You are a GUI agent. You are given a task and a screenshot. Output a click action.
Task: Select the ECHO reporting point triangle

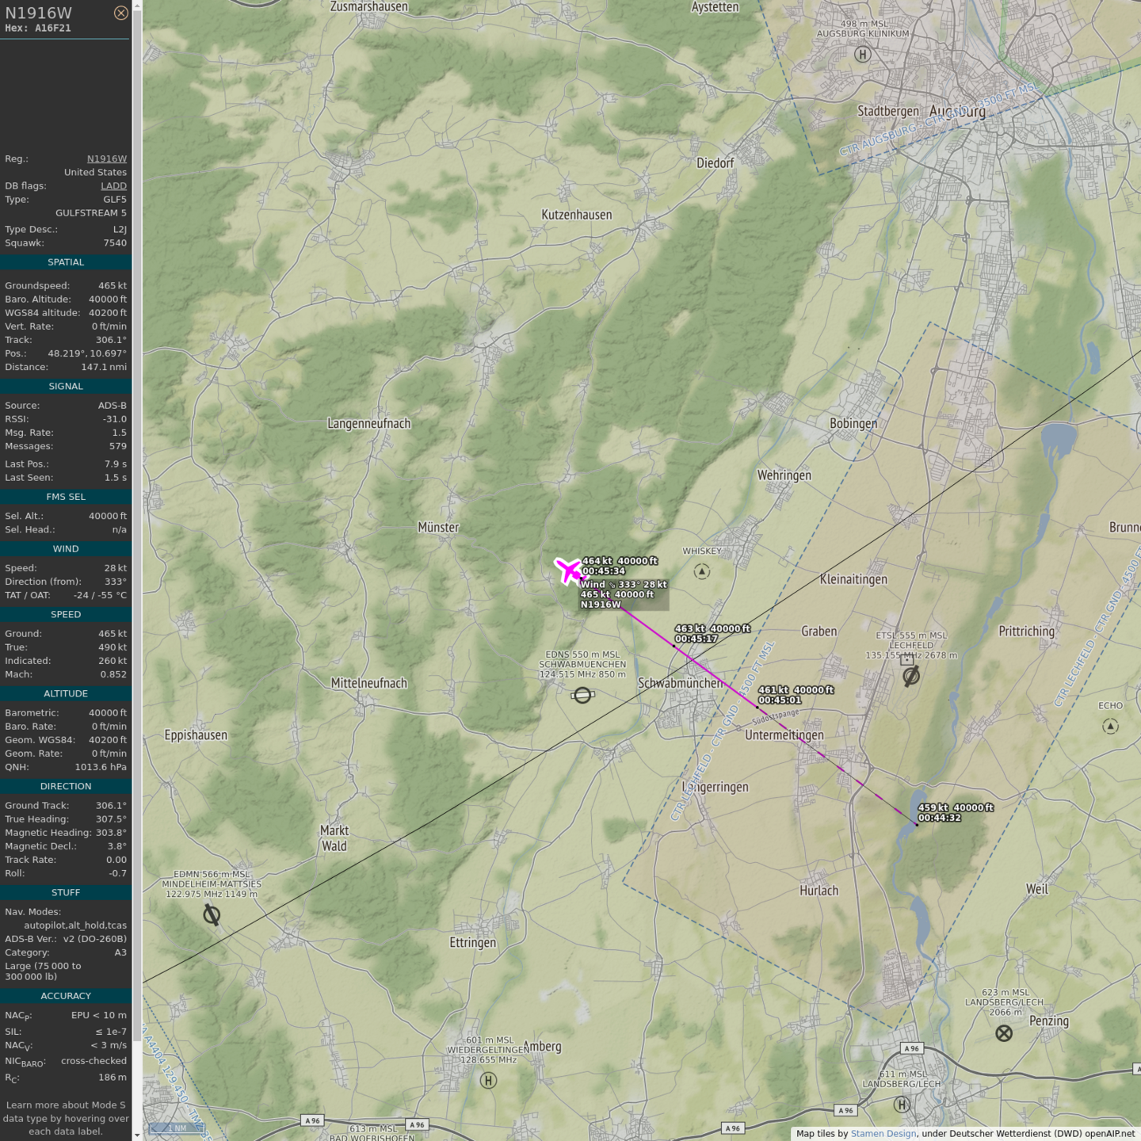1110,726
